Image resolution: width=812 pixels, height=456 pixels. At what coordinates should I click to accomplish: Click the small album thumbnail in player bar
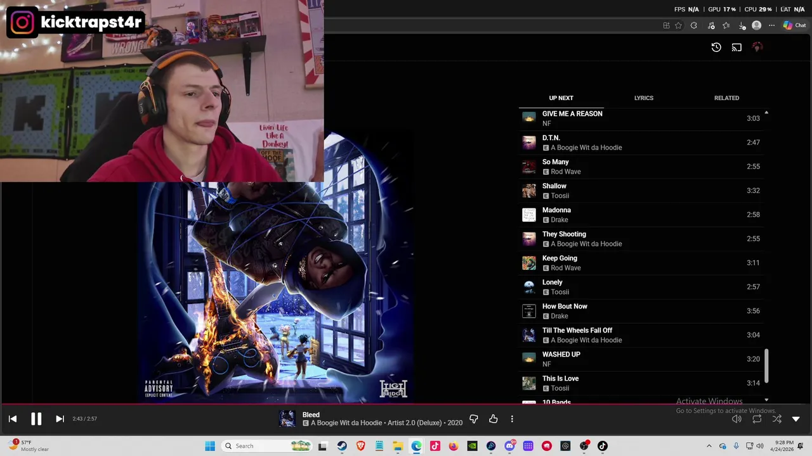[x=287, y=419]
